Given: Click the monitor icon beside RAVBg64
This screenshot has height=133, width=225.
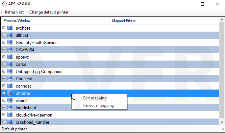Looking at the screenshot, I should [10, 50].
